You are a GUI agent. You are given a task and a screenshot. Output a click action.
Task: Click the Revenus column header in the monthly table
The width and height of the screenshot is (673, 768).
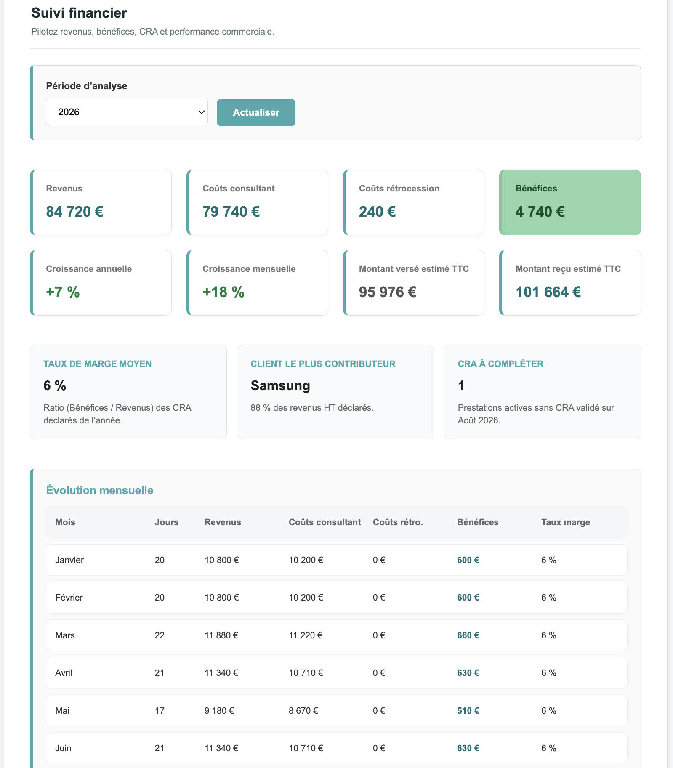point(223,522)
